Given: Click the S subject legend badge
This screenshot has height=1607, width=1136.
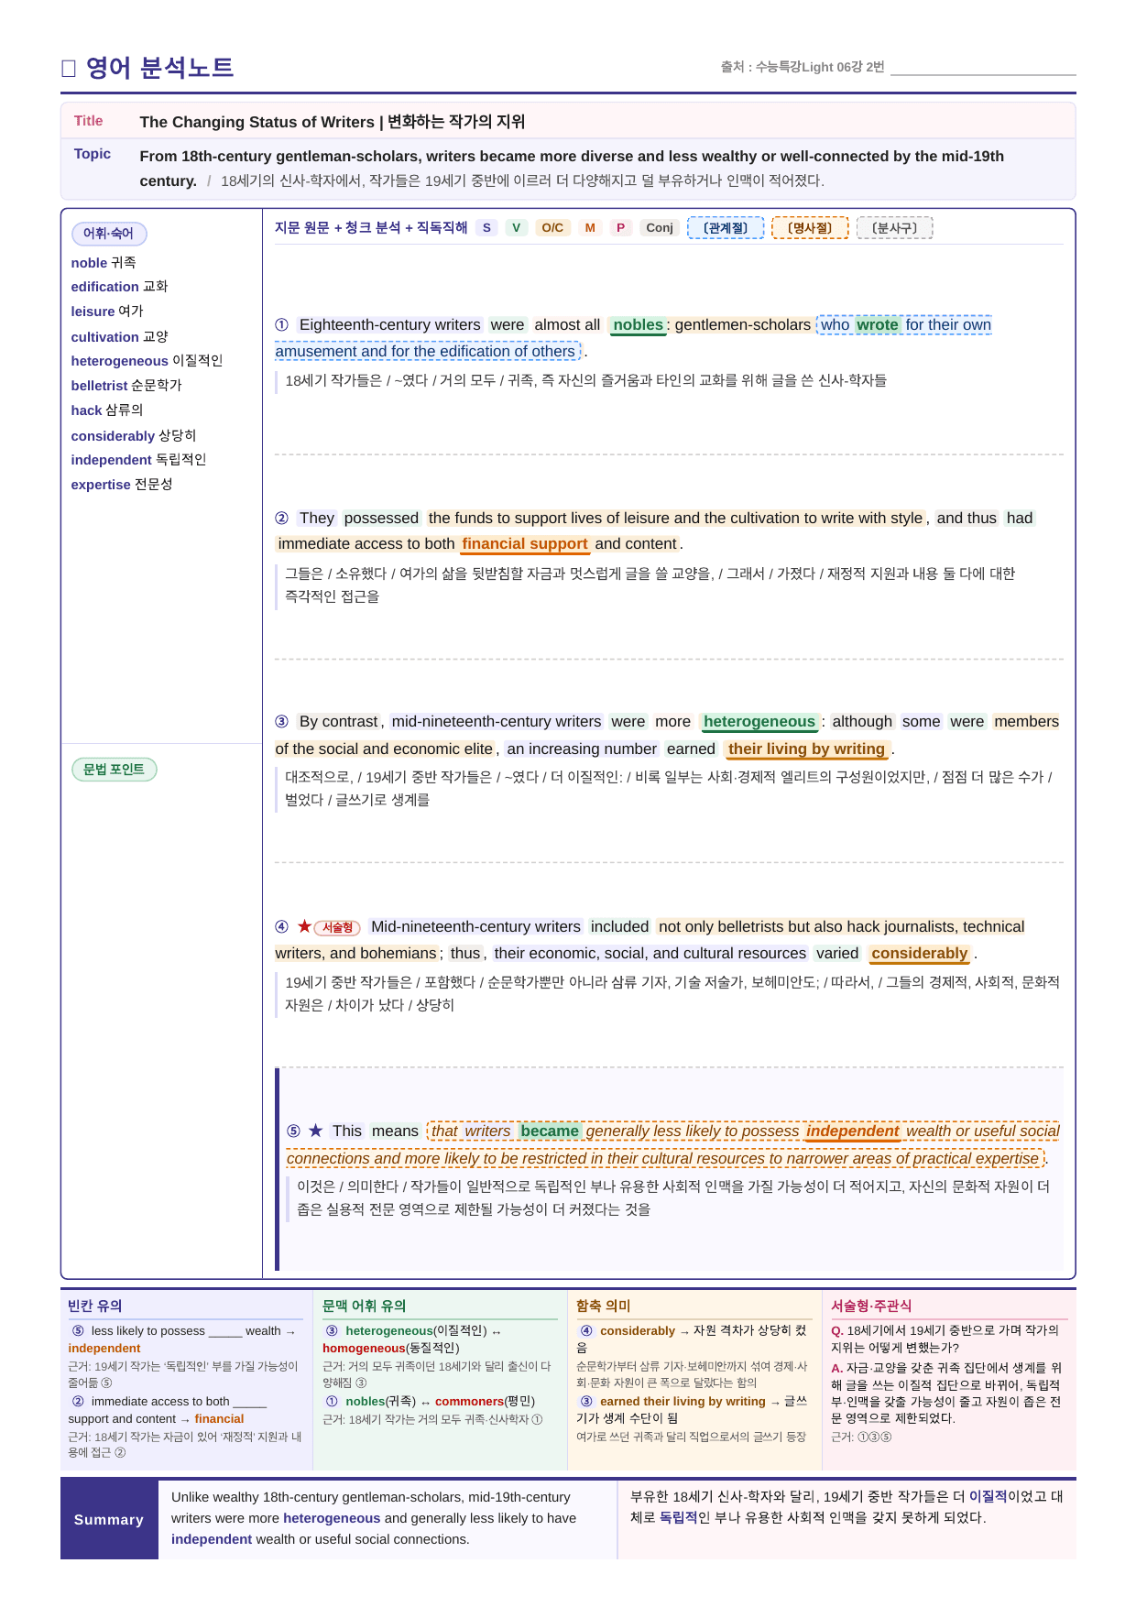Looking at the screenshot, I should [486, 228].
